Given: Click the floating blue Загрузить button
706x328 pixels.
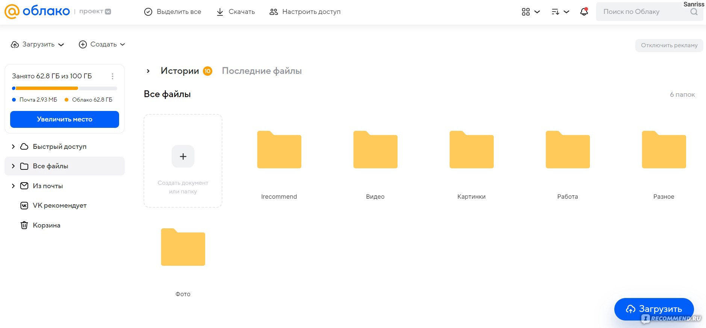Looking at the screenshot, I should (654, 309).
